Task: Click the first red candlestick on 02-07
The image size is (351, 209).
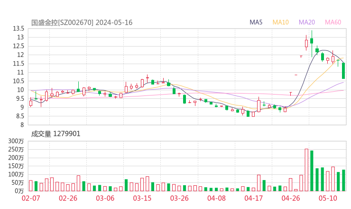Action: point(31,103)
